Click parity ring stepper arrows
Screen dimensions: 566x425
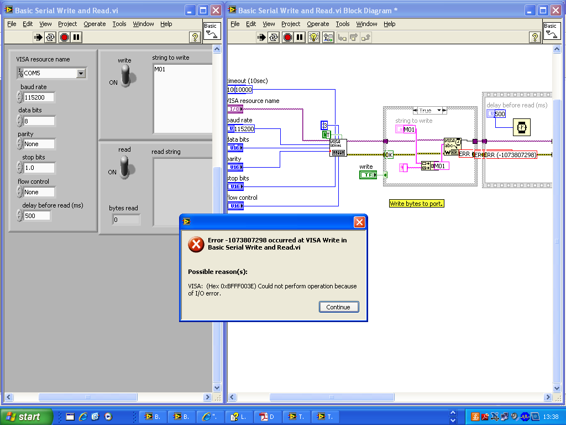20,144
